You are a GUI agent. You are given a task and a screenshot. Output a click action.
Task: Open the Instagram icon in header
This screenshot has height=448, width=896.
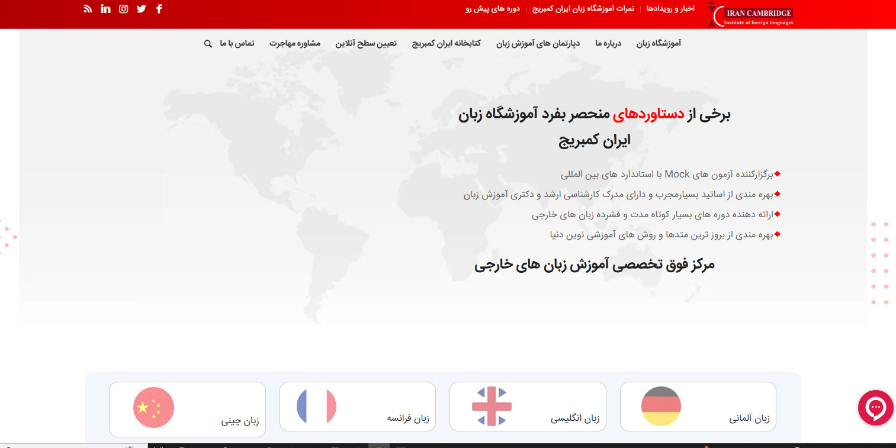point(123,9)
